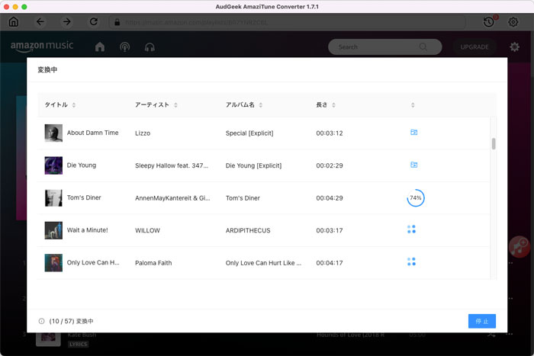Click Tom's Diner album thumbnail

click(x=53, y=197)
